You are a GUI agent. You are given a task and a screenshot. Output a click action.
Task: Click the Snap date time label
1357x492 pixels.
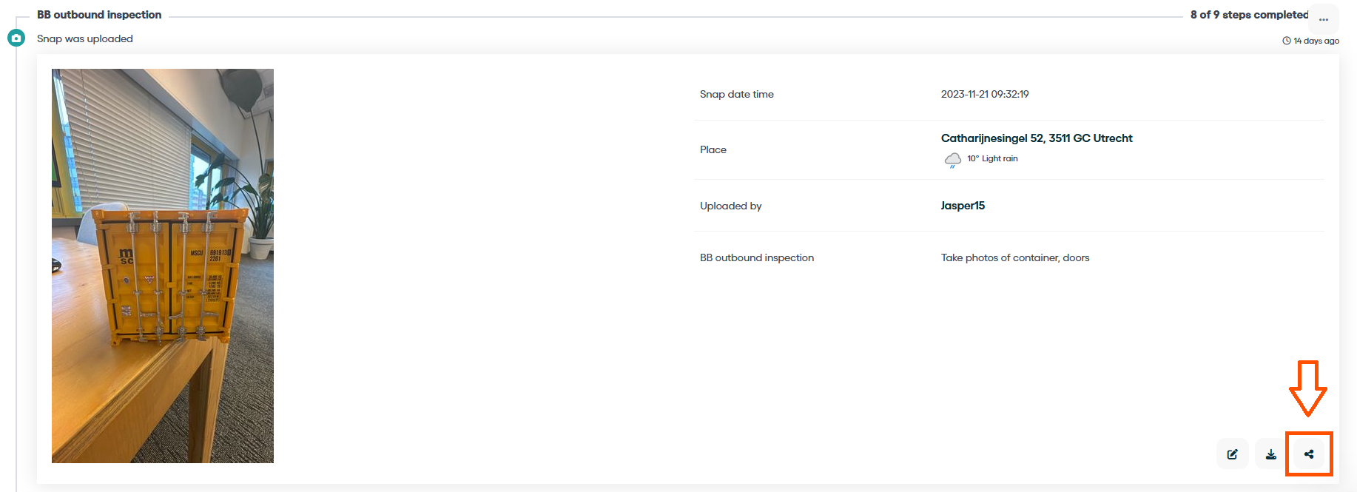(x=736, y=94)
